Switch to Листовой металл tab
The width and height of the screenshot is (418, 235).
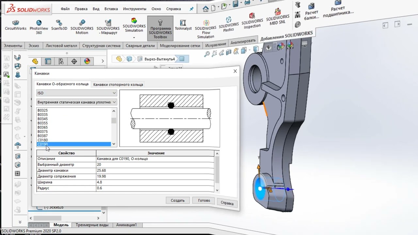tap(61, 46)
